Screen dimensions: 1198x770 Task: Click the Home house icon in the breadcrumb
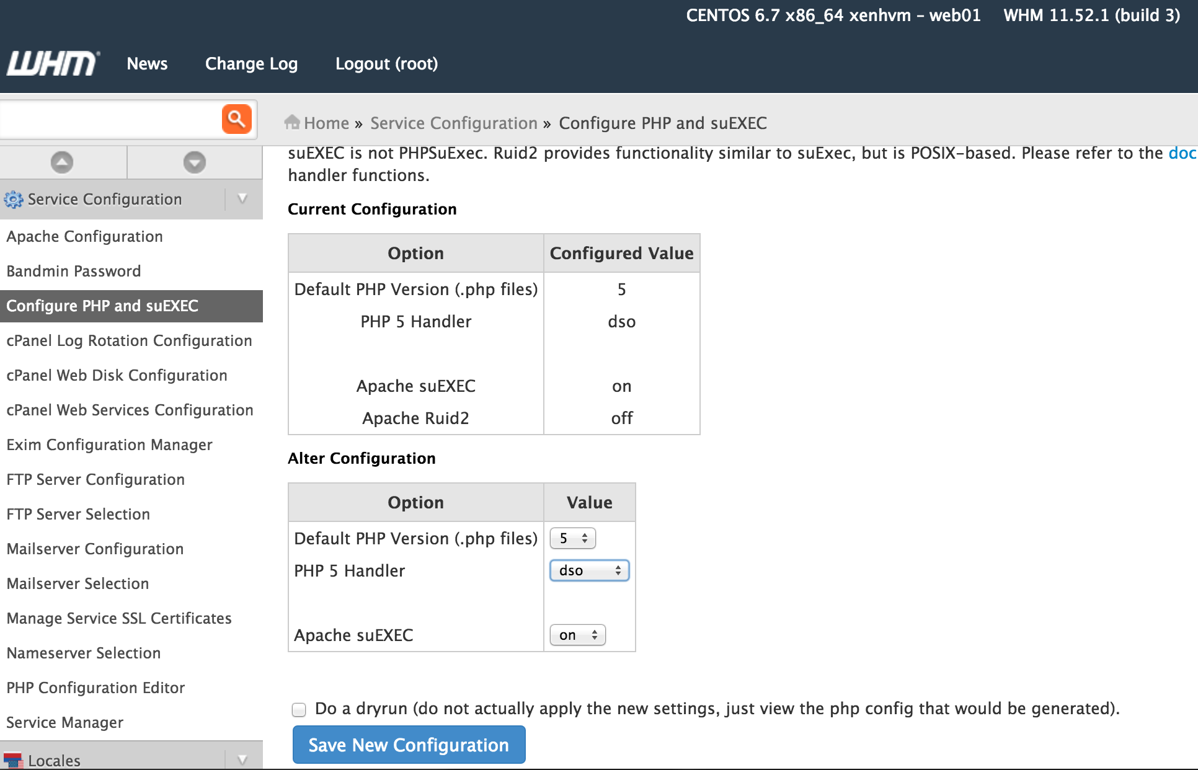click(292, 122)
